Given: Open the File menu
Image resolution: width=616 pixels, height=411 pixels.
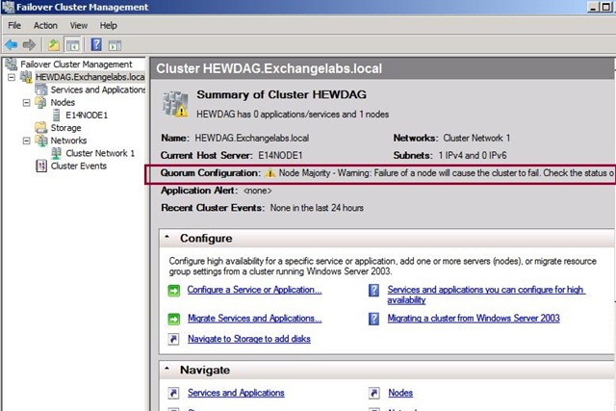Looking at the screenshot, I should point(14,26).
